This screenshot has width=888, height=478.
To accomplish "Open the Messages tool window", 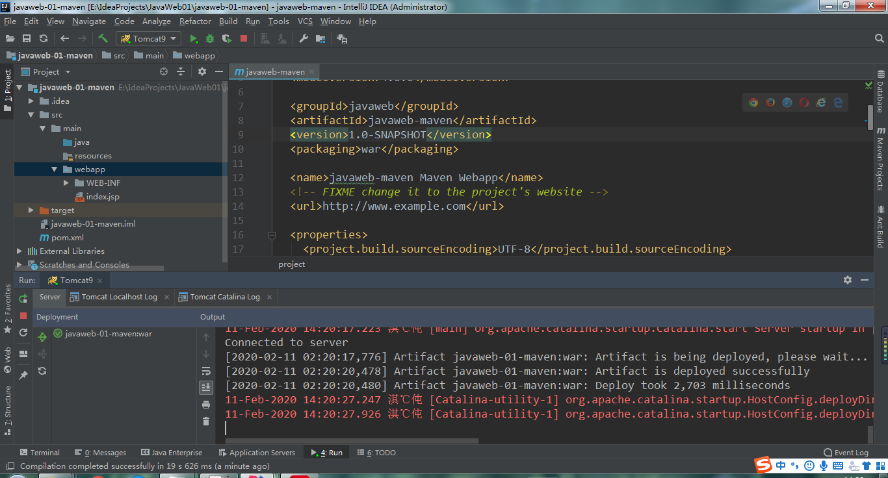I will [x=100, y=453].
